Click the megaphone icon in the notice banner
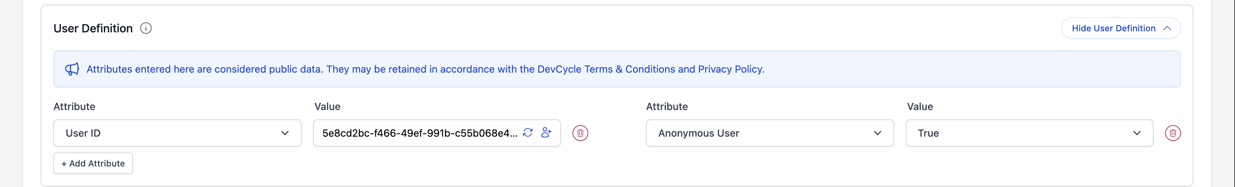This screenshot has height=187, width=1235. pyautogui.click(x=72, y=69)
